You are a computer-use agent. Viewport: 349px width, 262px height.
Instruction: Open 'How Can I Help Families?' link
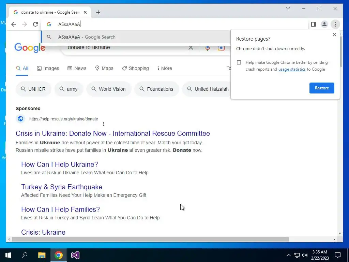[x=60, y=209]
